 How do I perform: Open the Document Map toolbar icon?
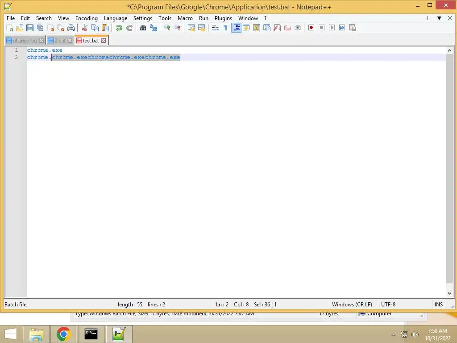coord(257,28)
